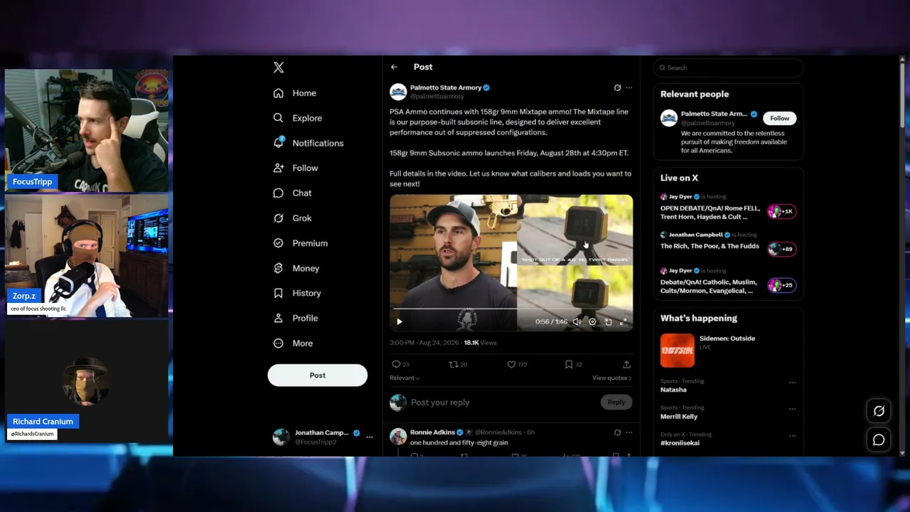Open the Explore page
The width and height of the screenshot is (910, 512).
[298, 118]
